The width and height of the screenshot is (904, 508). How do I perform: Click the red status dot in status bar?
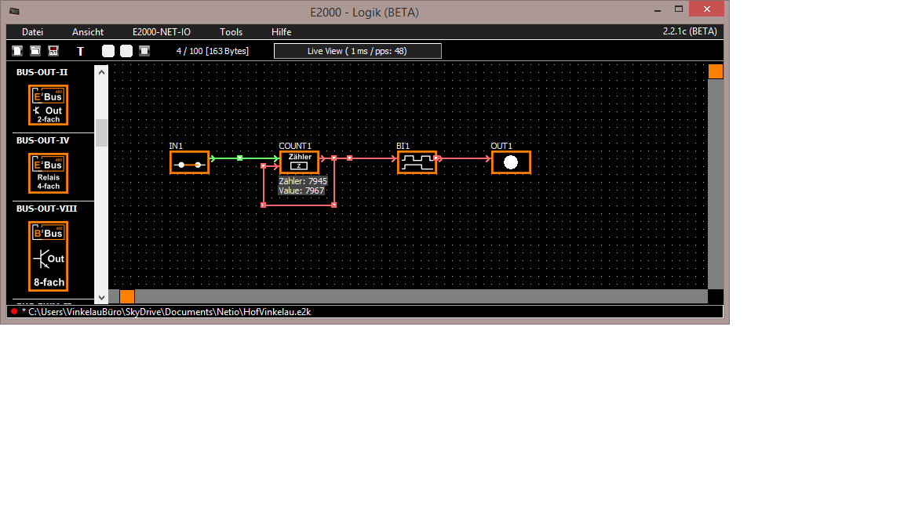(x=14, y=311)
